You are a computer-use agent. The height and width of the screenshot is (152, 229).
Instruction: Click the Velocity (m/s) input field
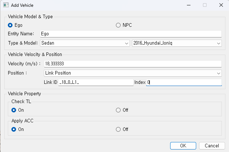click(132, 64)
